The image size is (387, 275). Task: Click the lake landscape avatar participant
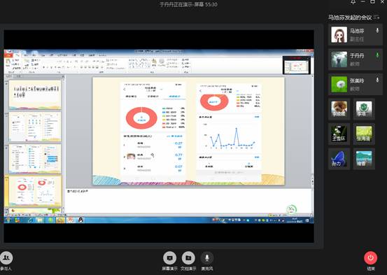[364, 158]
